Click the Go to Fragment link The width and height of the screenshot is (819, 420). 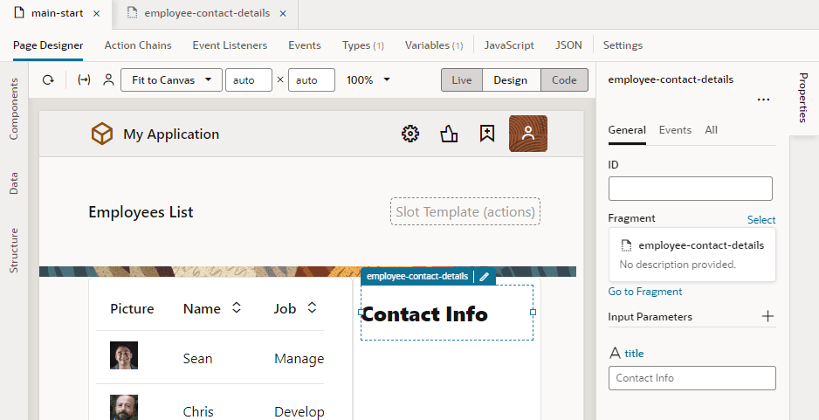pyautogui.click(x=645, y=292)
